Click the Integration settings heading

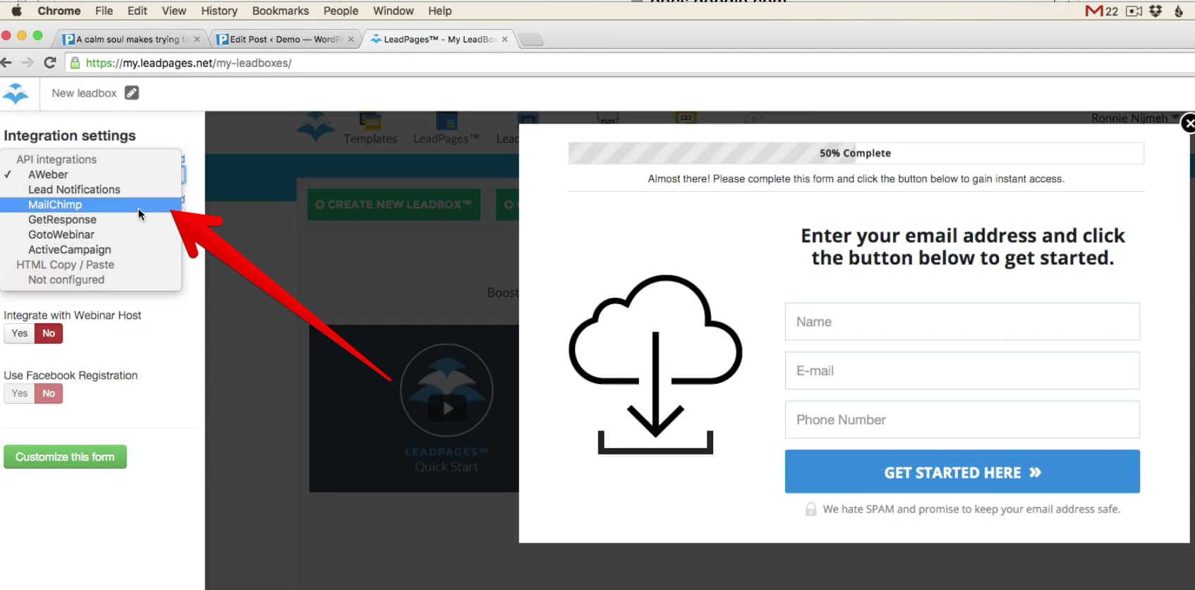pyautogui.click(x=70, y=136)
